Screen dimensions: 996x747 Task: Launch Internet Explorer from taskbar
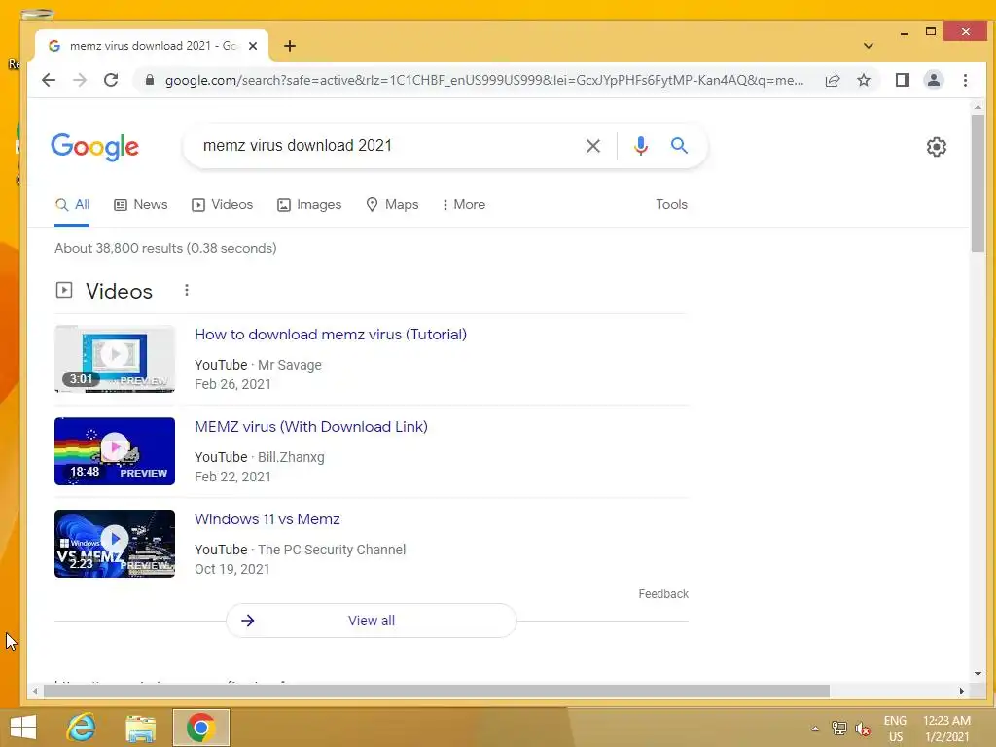click(82, 728)
